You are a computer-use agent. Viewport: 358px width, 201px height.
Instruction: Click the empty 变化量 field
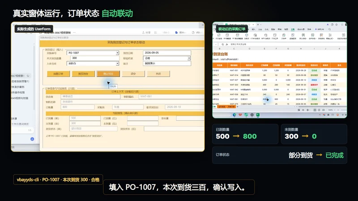tap(190, 118)
